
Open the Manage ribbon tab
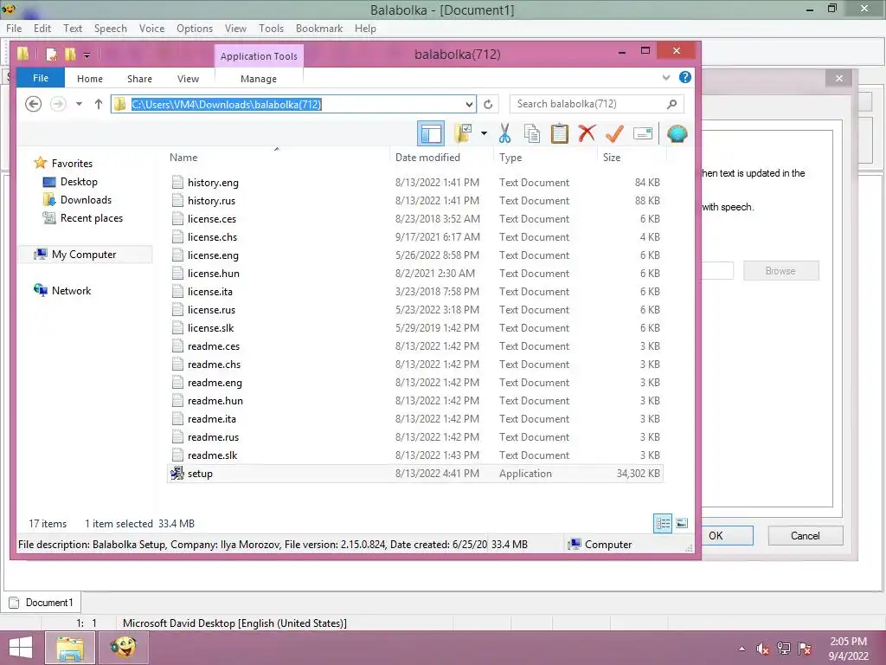258,79
